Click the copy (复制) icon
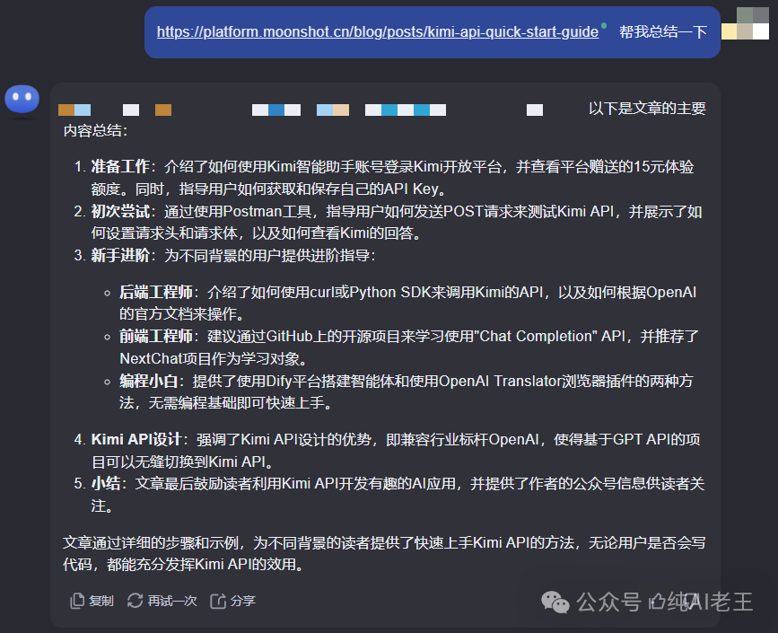The height and width of the screenshot is (633, 778). (77, 601)
